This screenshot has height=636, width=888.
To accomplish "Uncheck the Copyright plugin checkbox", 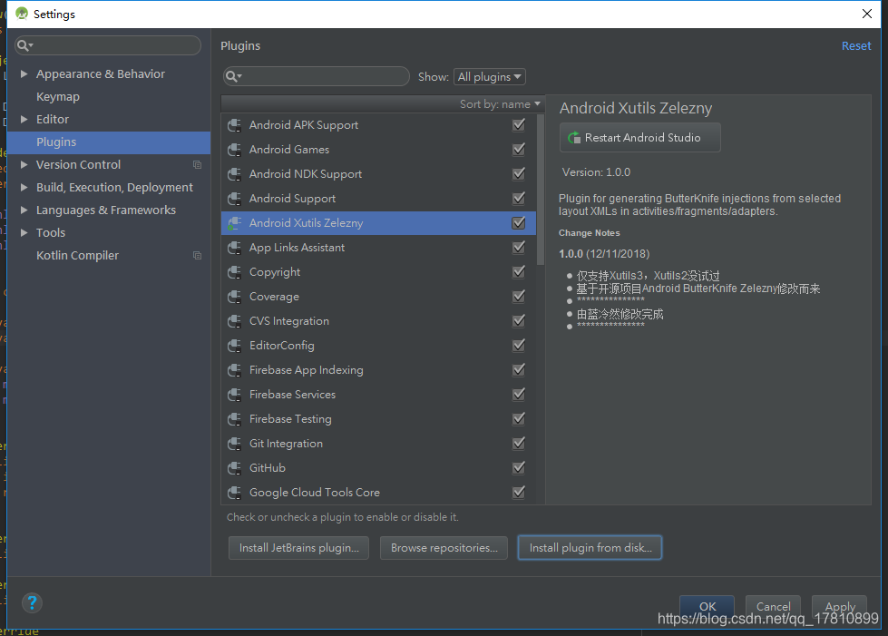I will (x=518, y=271).
